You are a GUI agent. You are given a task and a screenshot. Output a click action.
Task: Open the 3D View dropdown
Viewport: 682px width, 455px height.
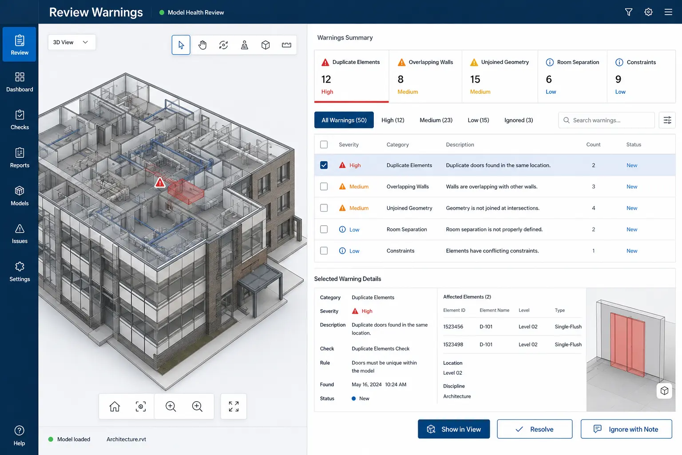tap(71, 42)
